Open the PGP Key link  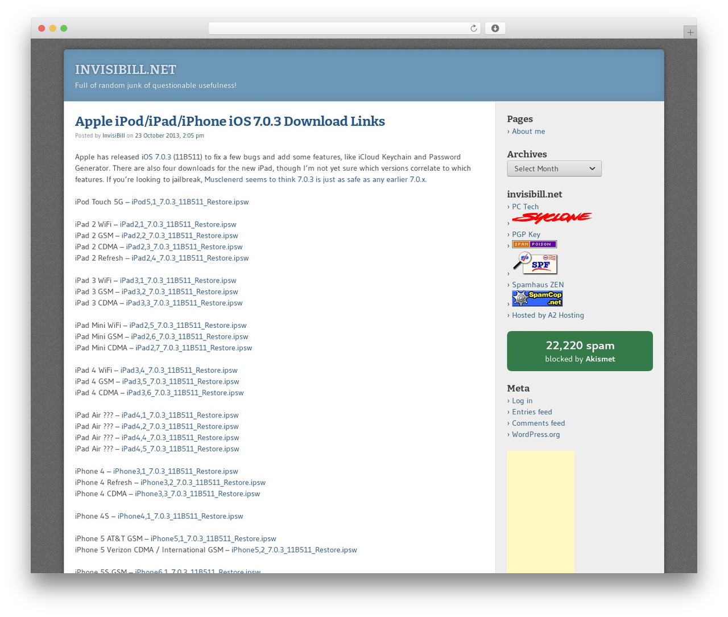point(526,235)
